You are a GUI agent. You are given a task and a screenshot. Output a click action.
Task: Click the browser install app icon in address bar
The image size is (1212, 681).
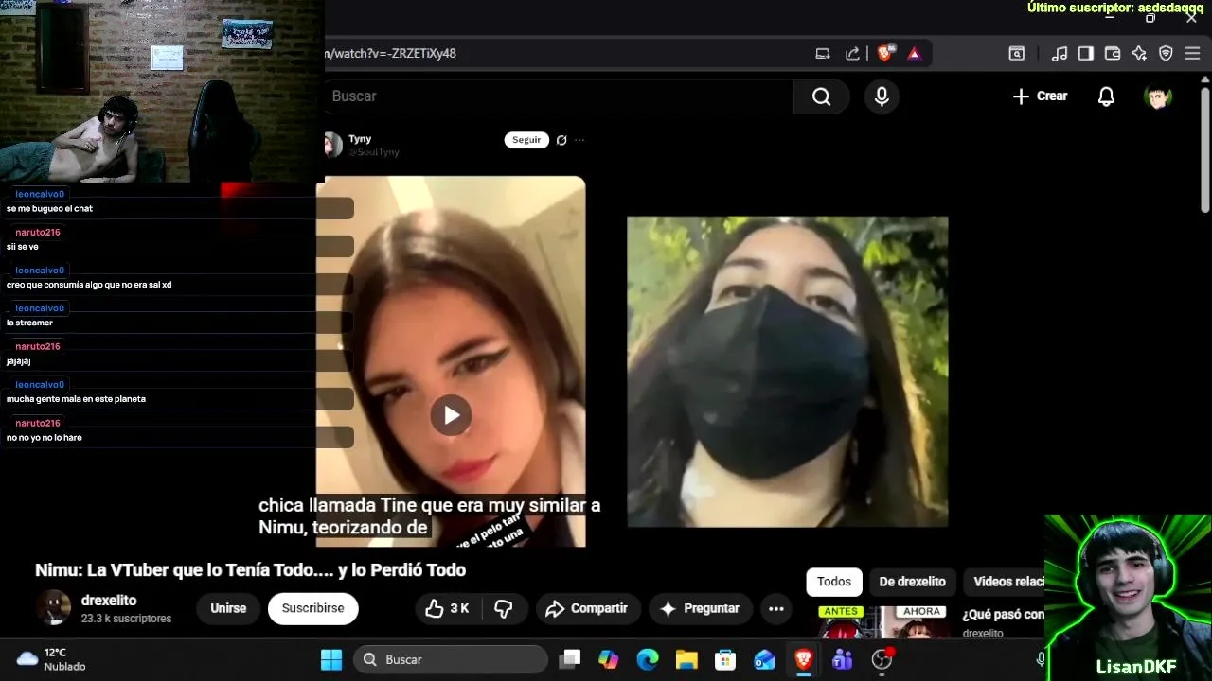tap(823, 54)
